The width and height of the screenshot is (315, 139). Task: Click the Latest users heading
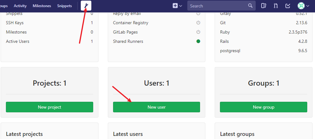click(128, 134)
